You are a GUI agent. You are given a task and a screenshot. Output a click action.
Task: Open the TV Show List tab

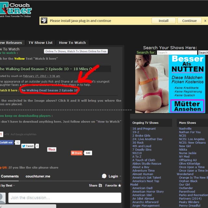(x=40, y=43)
